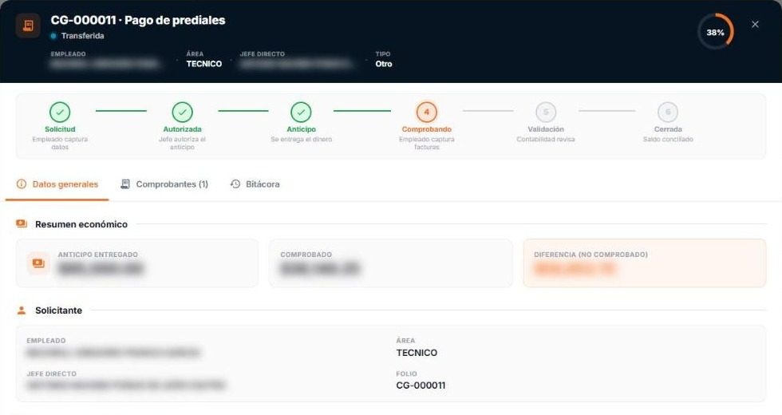Click step 6 Cerrada circle
This screenshot has height=415, width=782.
[668, 113]
